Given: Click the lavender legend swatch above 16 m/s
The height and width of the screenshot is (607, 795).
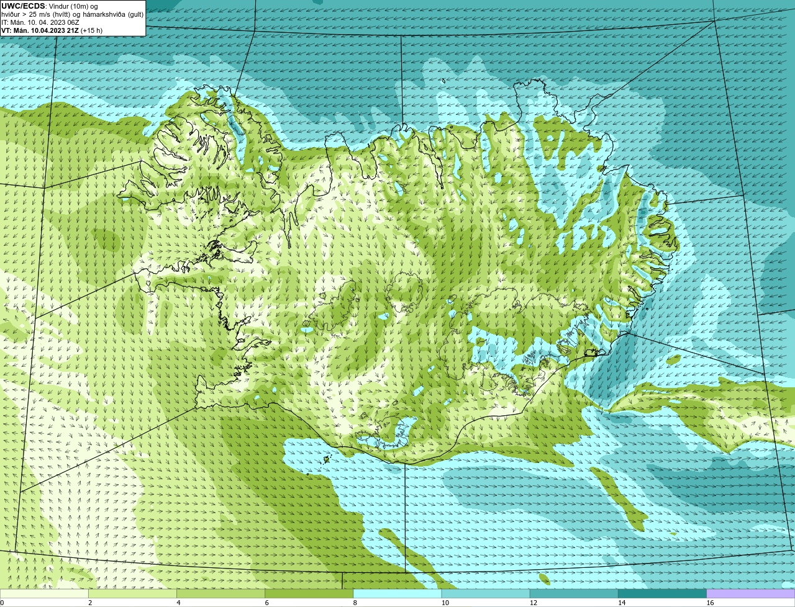Looking at the screenshot, I should pos(750,594).
